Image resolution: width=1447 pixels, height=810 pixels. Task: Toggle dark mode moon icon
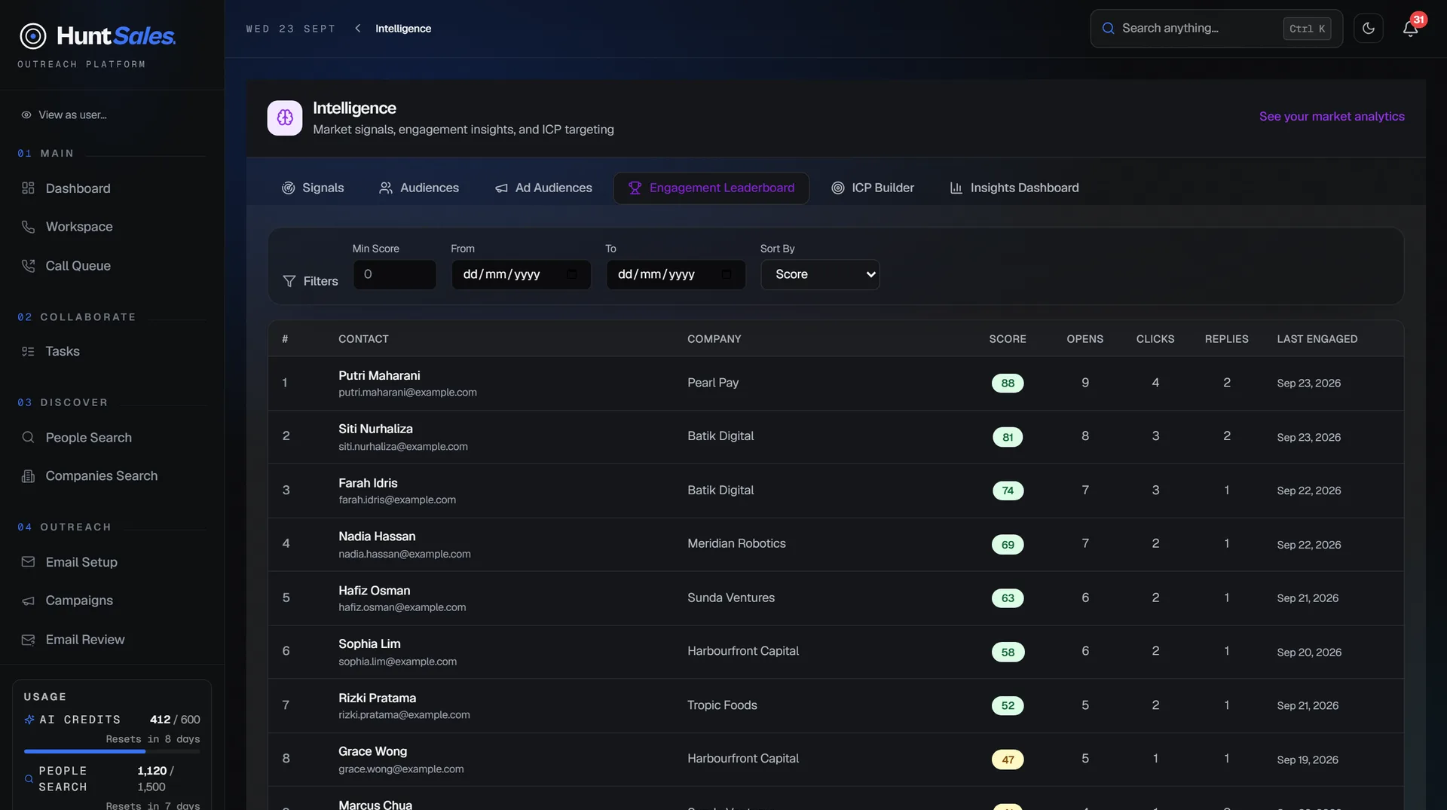(x=1368, y=29)
